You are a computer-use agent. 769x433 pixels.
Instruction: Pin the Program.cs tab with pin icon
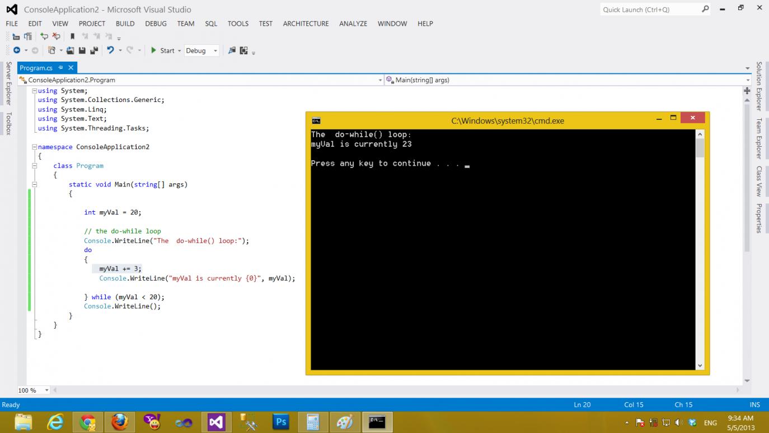coord(60,68)
